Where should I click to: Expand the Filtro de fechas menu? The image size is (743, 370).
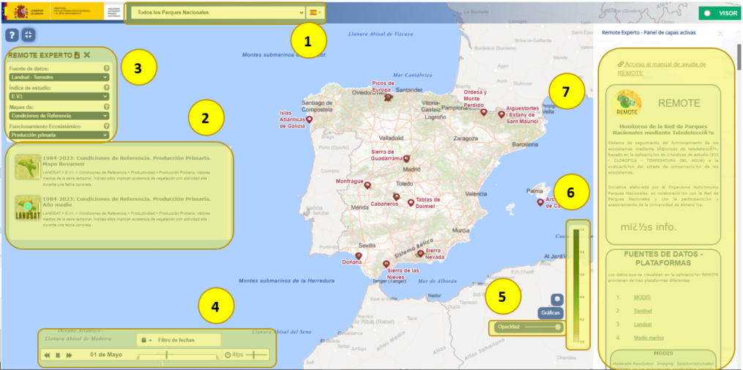179,340
